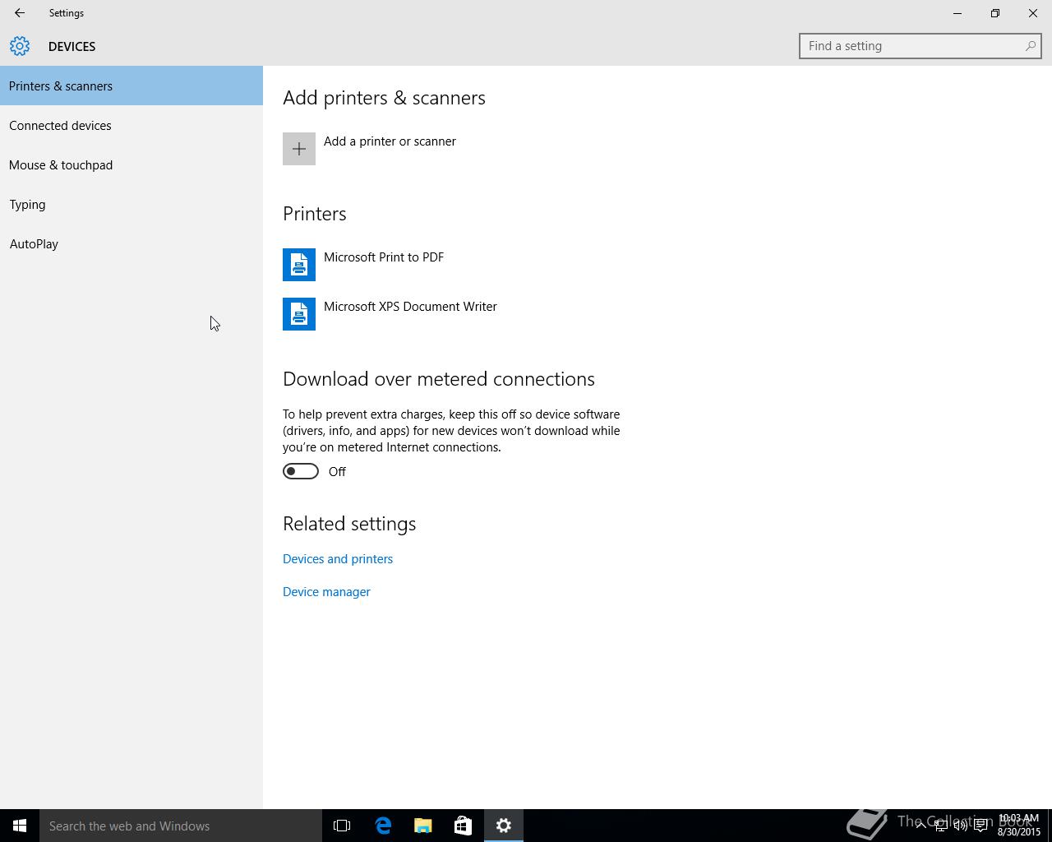Click Add a printer or scanner label

390,141
